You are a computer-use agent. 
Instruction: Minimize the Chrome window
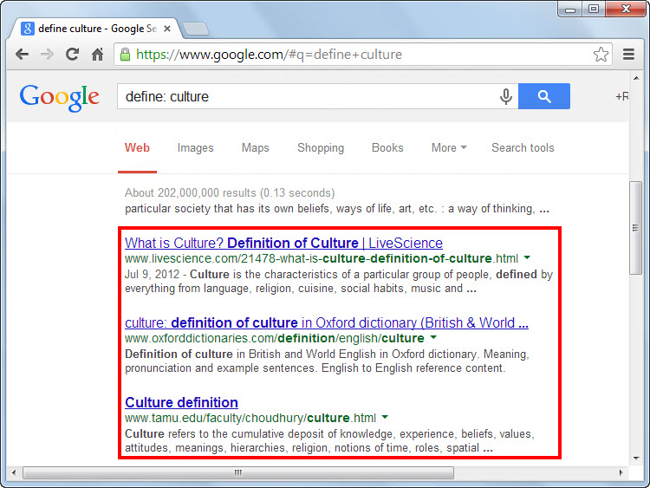coord(570,10)
